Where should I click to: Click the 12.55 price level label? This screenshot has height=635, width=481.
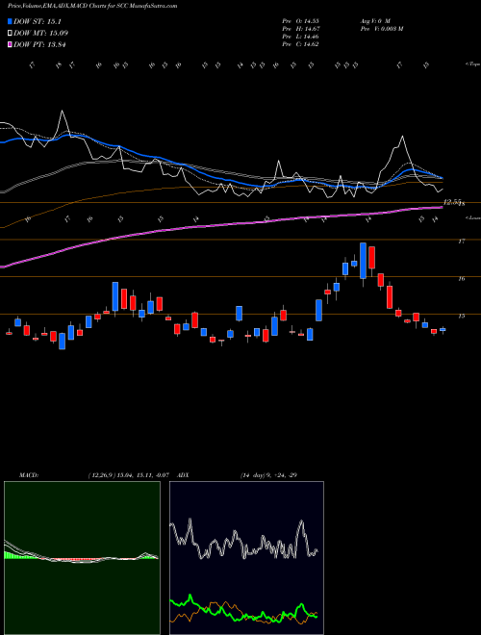click(x=452, y=202)
